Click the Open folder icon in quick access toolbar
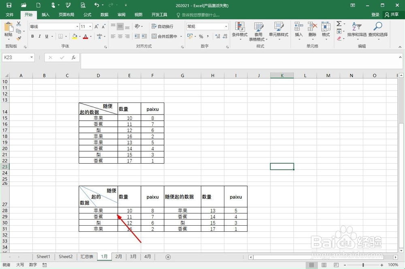Viewport: 405px width, 269px height. click(x=24, y=5)
